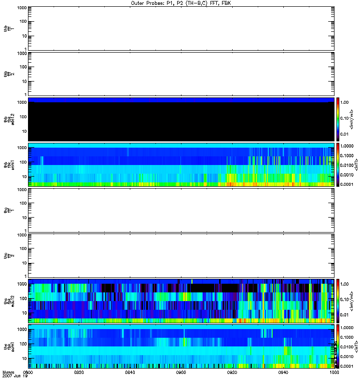Click the thb fbk scm1 color bar
The image size is (362, 386).
337,165
